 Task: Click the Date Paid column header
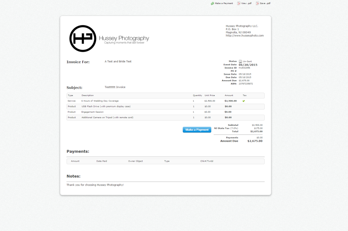(x=101, y=161)
